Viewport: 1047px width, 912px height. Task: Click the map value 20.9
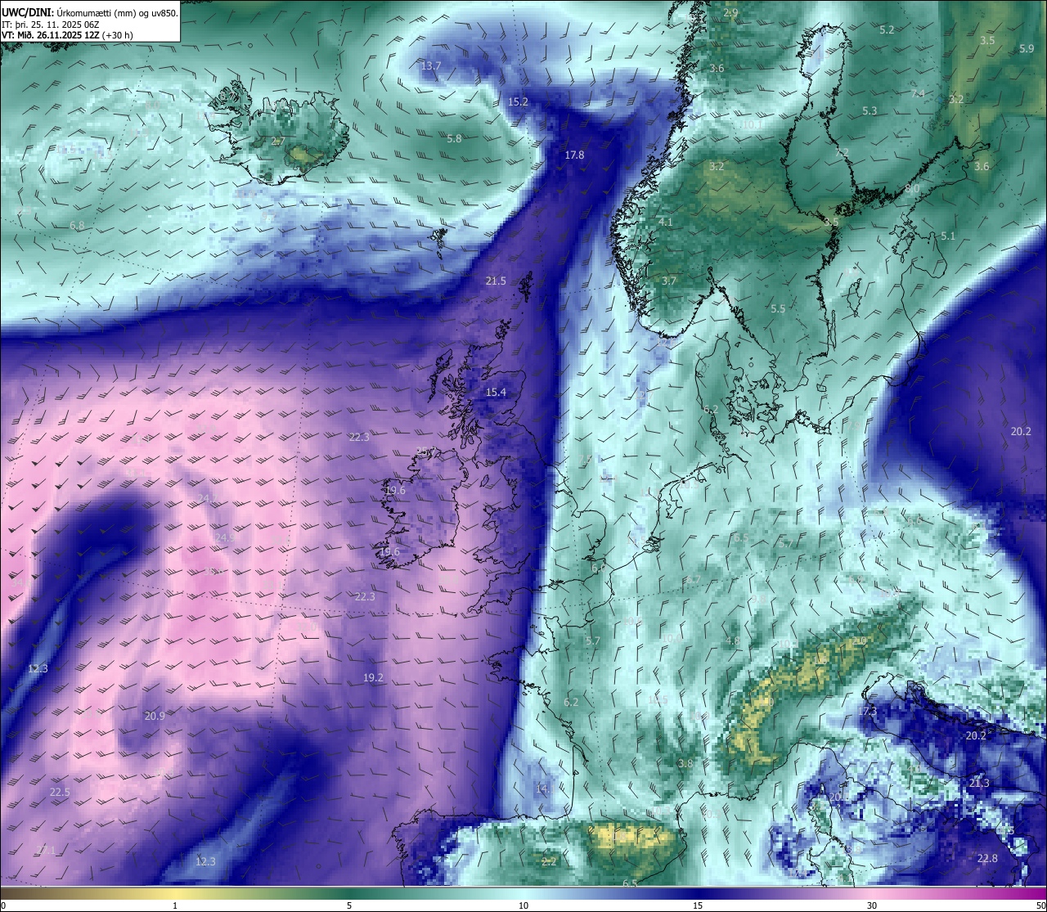[x=155, y=716]
